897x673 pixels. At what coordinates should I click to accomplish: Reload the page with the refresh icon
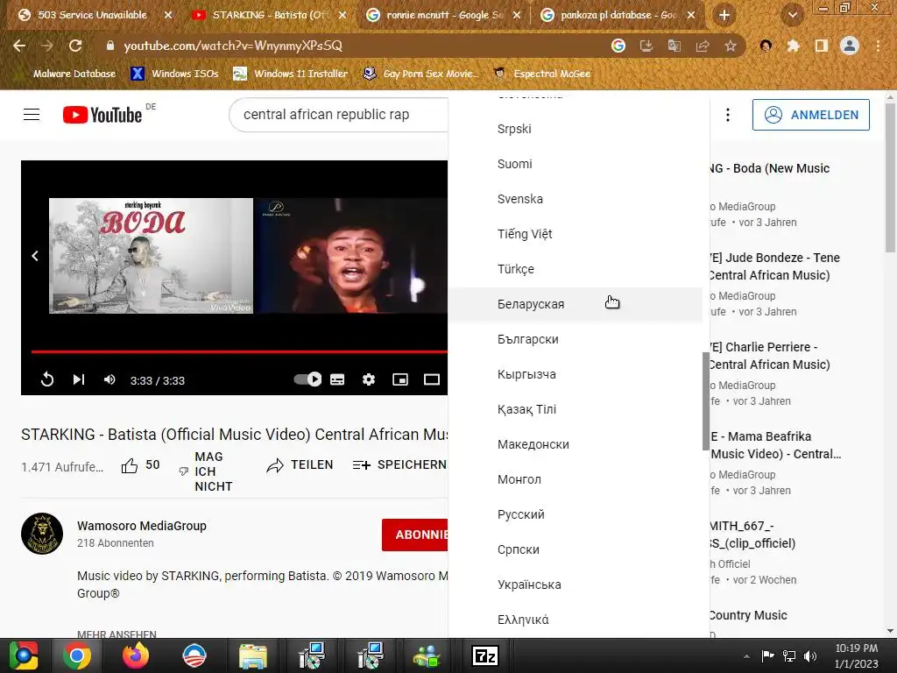75,46
